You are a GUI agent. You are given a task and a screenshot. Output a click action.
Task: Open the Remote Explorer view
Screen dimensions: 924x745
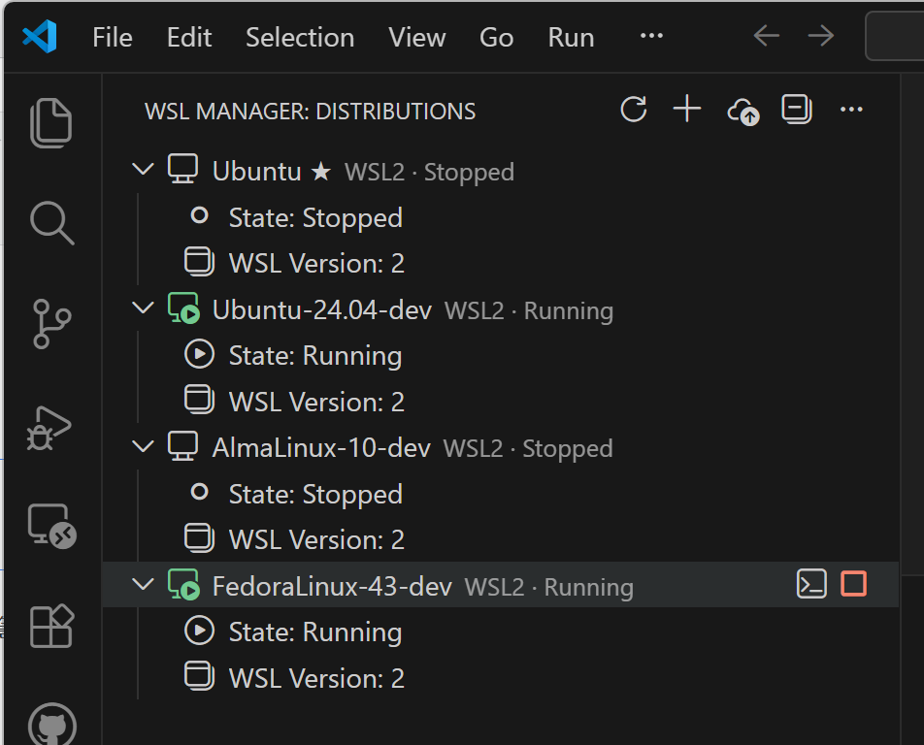coord(51,527)
